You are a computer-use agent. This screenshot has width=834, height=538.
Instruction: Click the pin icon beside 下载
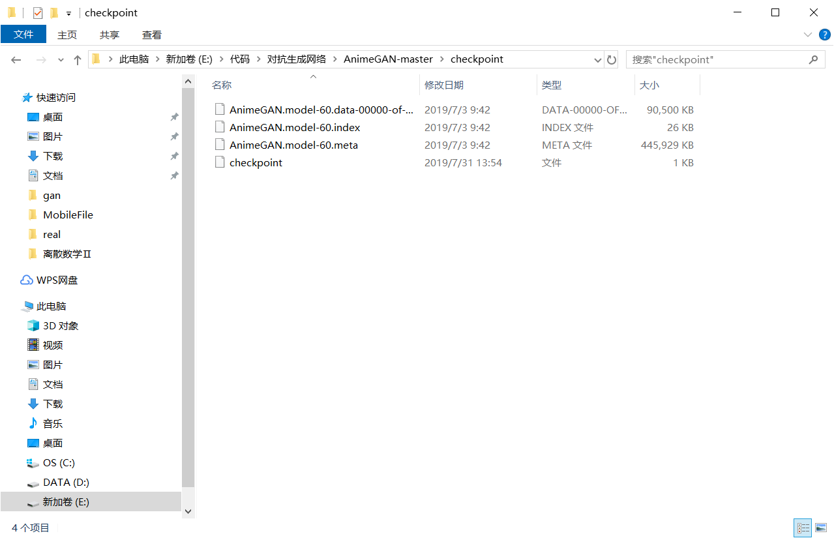pos(174,156)
